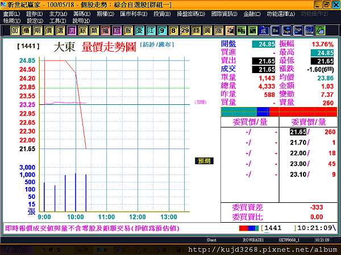Click the 總量 value 4,333
The image size is (341, 255).
[267, 87]
